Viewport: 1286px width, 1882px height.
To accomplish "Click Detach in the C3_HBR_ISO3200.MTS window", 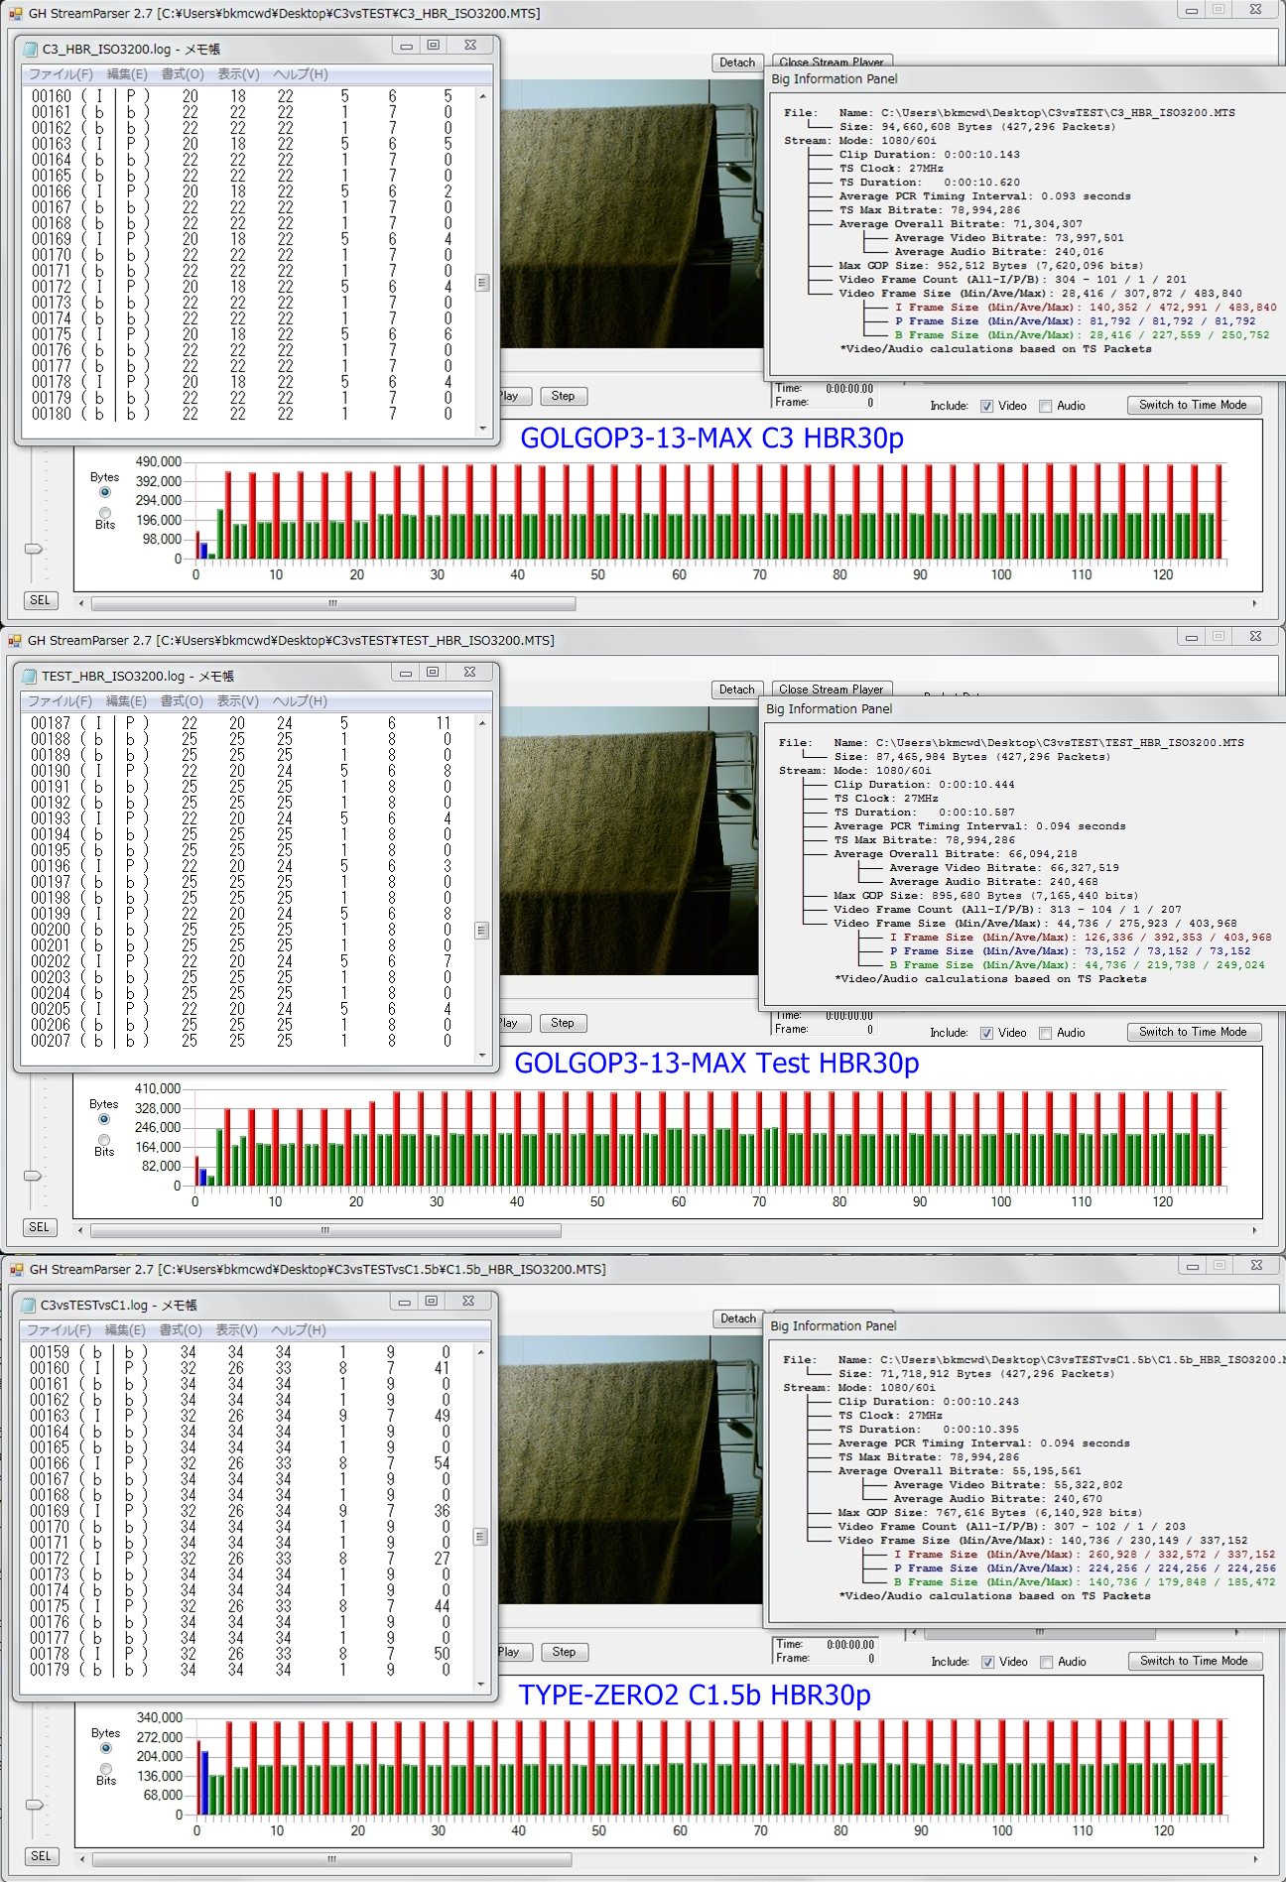I will (x=736, y=63).
